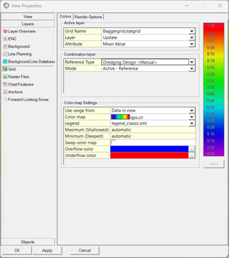Screen dimensions: 229x258
Task: Select Raster Files in the sidebar
Action: pyautogui.click(x=19, y=77)
